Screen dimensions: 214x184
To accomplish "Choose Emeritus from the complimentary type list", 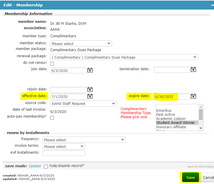I will tap(164, 111).
